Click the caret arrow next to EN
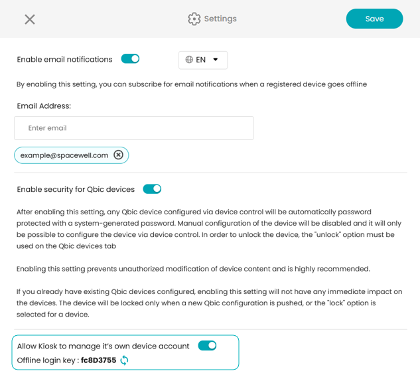 [216, 60]
